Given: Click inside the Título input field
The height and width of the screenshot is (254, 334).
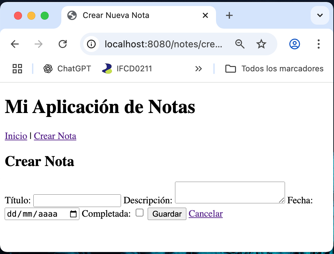Looking at the screenshot, I should [77, 200].
